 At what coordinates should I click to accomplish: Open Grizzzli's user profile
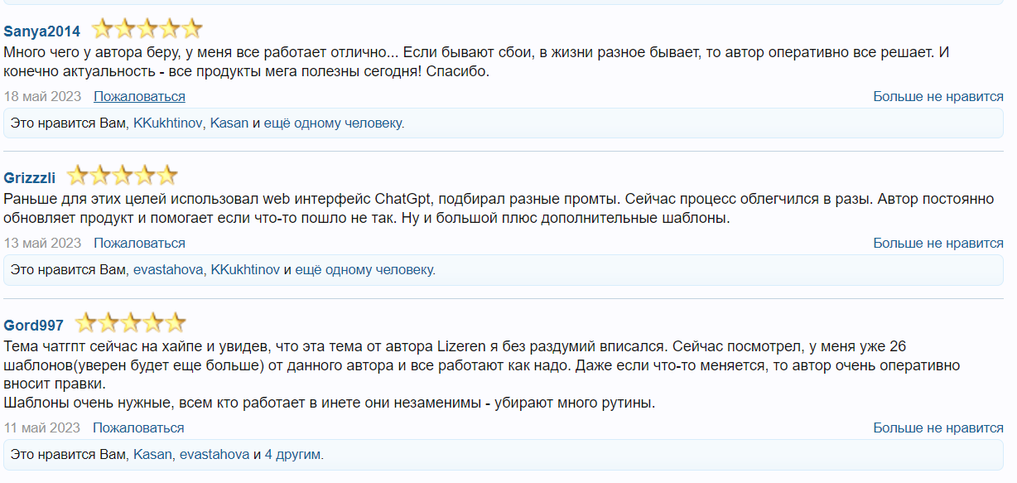click(x=30, y=178)
